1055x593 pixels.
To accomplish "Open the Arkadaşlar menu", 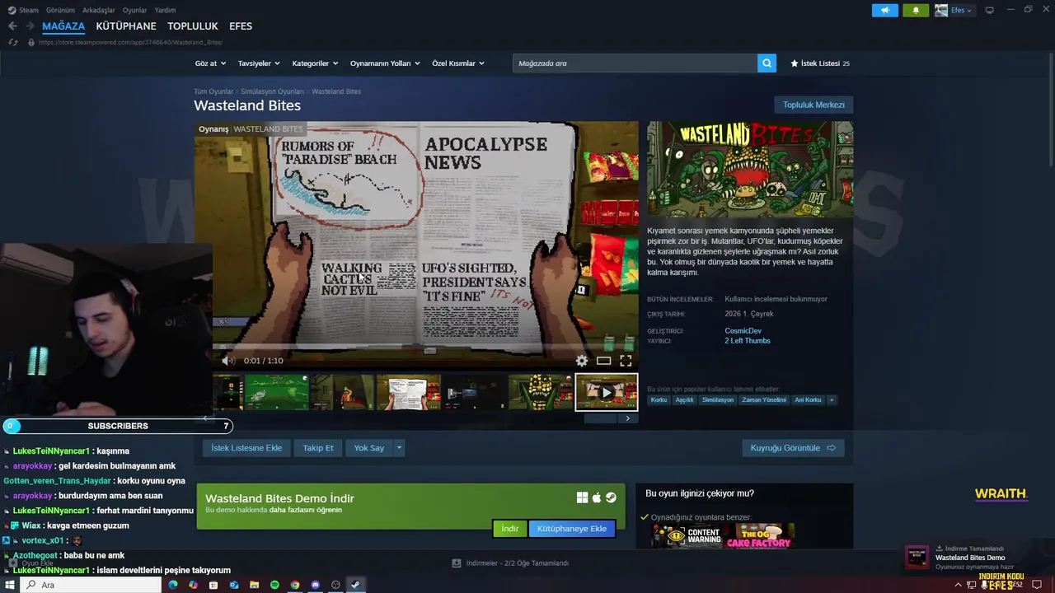I will click(x=99, y=10).
